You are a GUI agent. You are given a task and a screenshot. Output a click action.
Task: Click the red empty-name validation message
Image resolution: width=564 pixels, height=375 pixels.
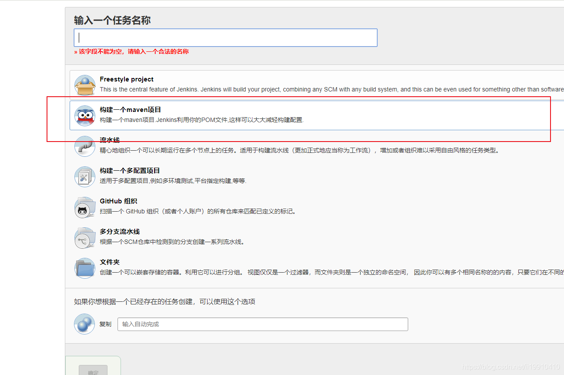131,51
